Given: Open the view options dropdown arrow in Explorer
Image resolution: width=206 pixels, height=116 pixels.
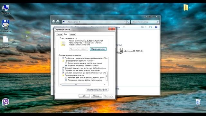Looking at the screenshot, I should pyautogui.click(x=145, y=27).
